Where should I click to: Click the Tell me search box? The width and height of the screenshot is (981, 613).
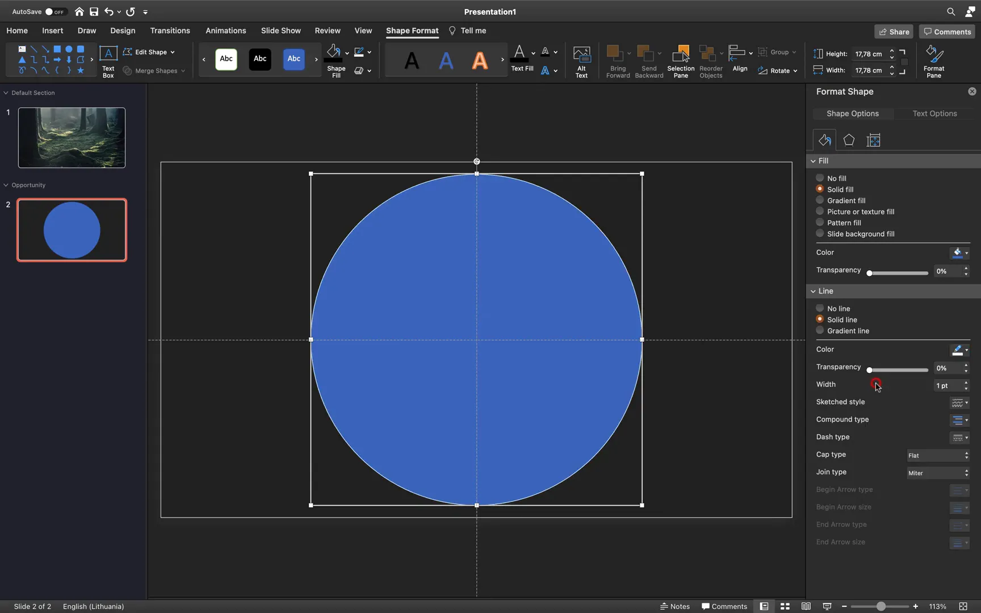point(468,31)
